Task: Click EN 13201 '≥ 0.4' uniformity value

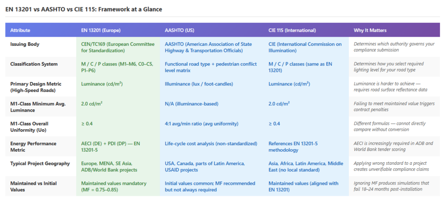Action: click(87, 124)
